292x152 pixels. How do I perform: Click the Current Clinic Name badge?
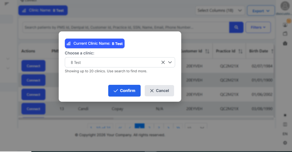coord(95,43)
